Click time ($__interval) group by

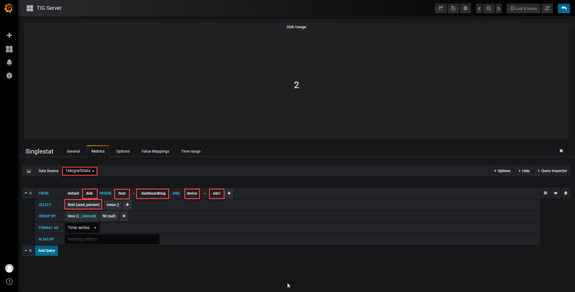pos(82,216)
